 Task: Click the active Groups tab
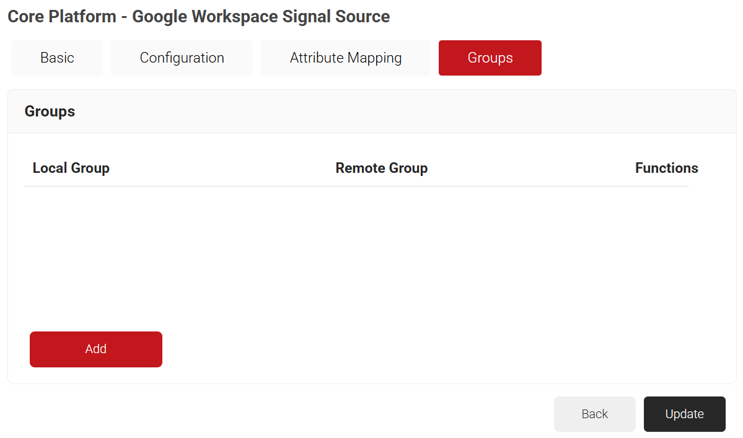pos(490,58)
